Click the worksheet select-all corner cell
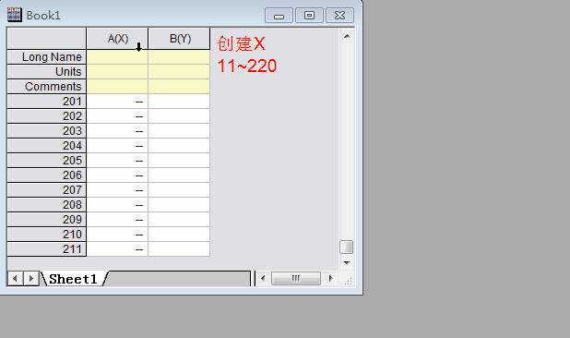The width and height of the screenshot is (570, 338). click(x=46, y=39)
